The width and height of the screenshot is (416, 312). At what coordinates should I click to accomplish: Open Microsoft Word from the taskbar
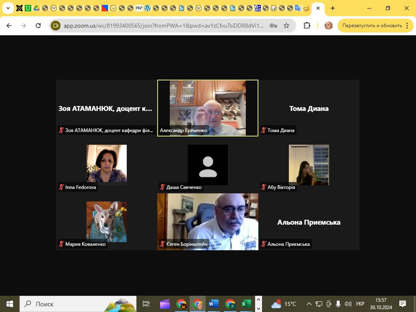pos(214,304)
